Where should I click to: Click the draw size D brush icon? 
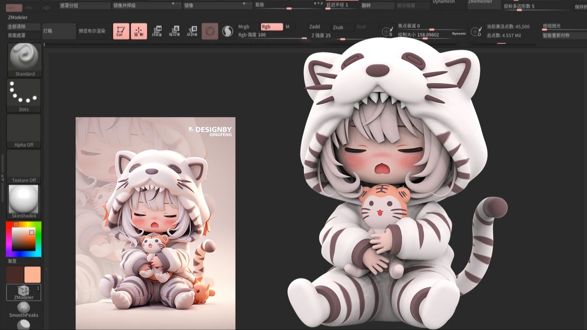coord(476,31)
